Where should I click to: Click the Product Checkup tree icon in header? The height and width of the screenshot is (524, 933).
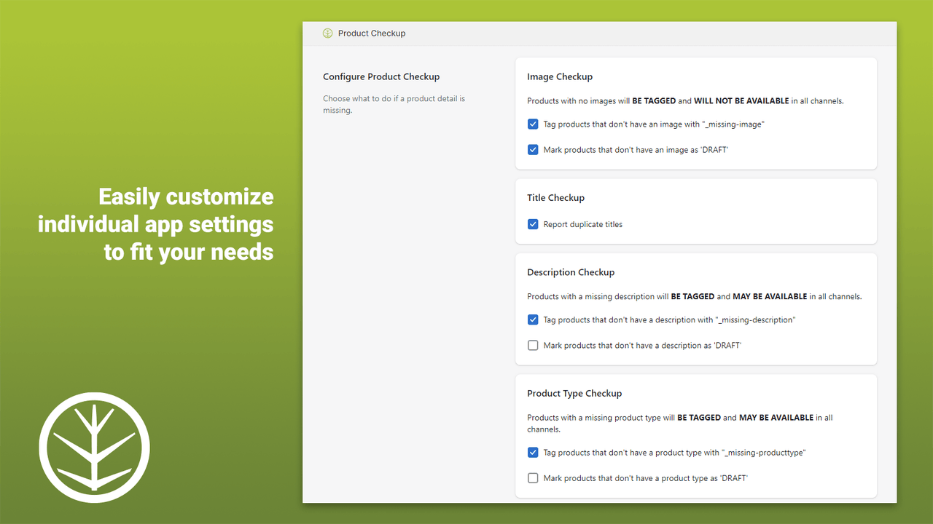[327, 33]
